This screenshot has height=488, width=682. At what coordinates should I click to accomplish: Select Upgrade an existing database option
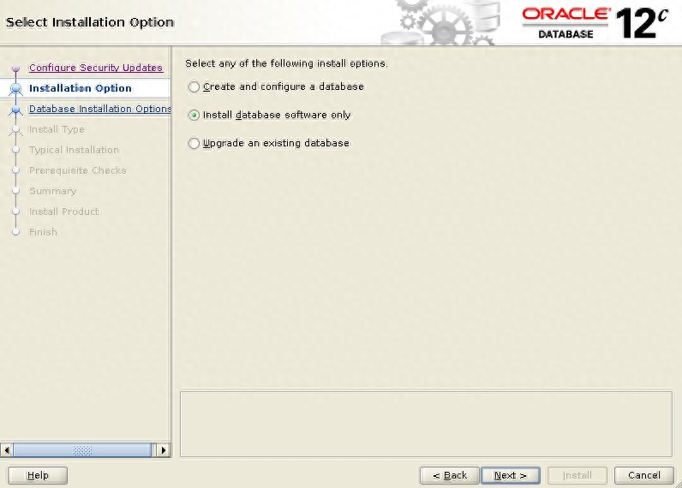point(194,144)
